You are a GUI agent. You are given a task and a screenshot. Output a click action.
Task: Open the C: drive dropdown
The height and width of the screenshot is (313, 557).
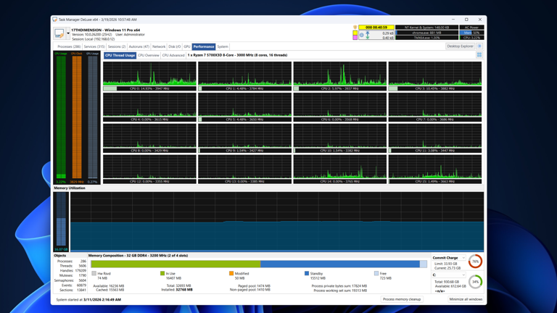(x=449, y=275)
